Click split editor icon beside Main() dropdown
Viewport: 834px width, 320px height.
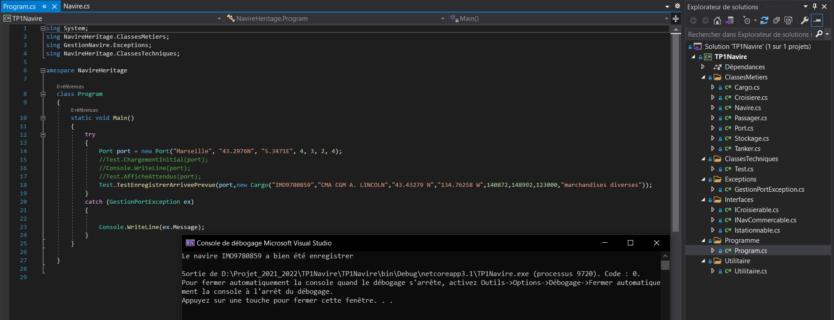(676, 18)
